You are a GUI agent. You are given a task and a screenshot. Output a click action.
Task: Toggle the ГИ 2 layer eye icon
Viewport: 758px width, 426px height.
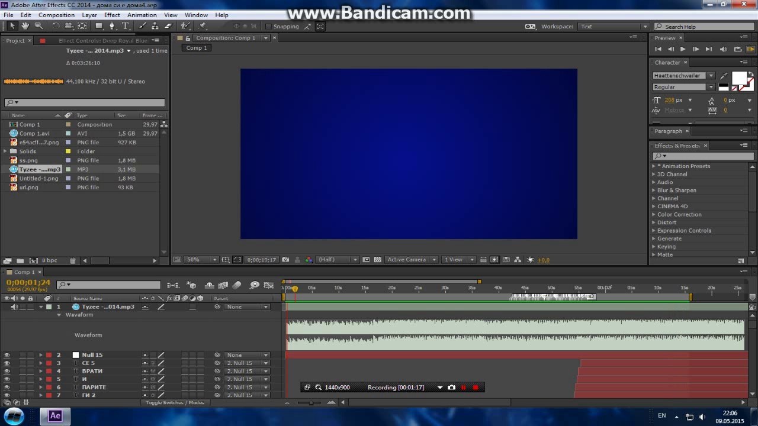point(7,395)
